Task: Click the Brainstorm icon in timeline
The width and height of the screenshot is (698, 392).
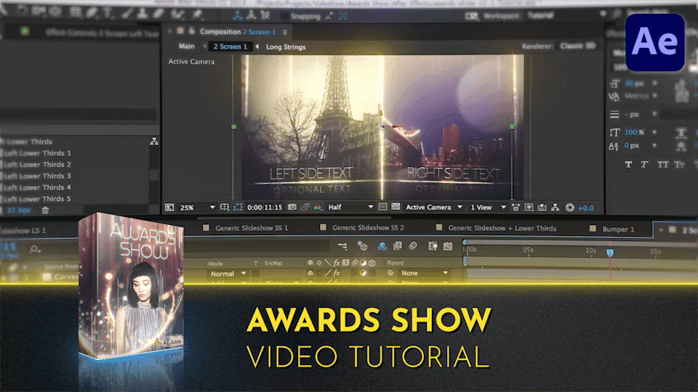Action: point(433,246)
